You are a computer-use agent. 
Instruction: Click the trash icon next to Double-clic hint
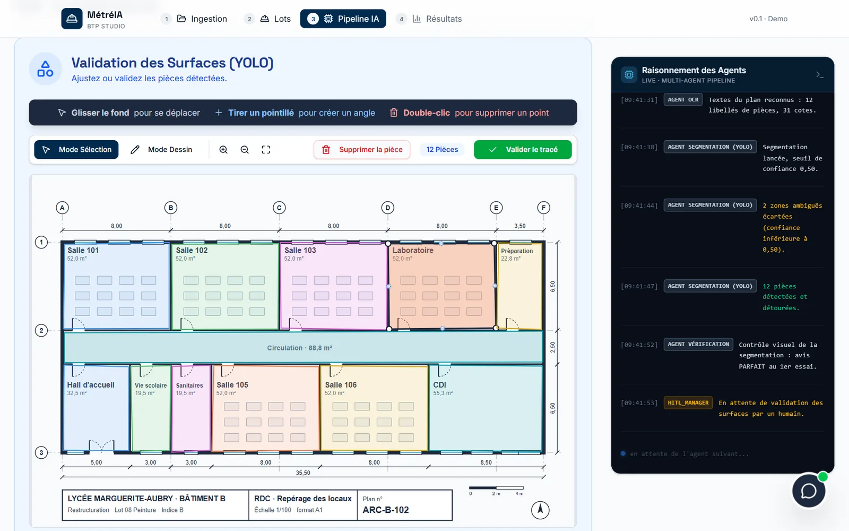click(x=394, y=113)
